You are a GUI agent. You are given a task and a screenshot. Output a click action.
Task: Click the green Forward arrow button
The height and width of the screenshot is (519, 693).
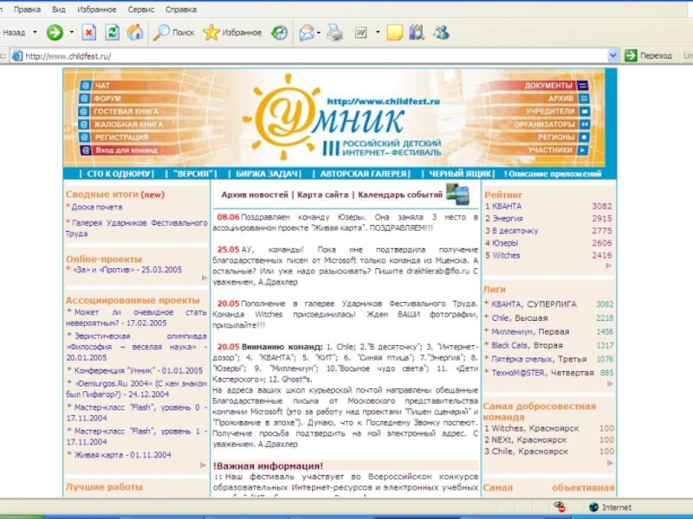55,33
